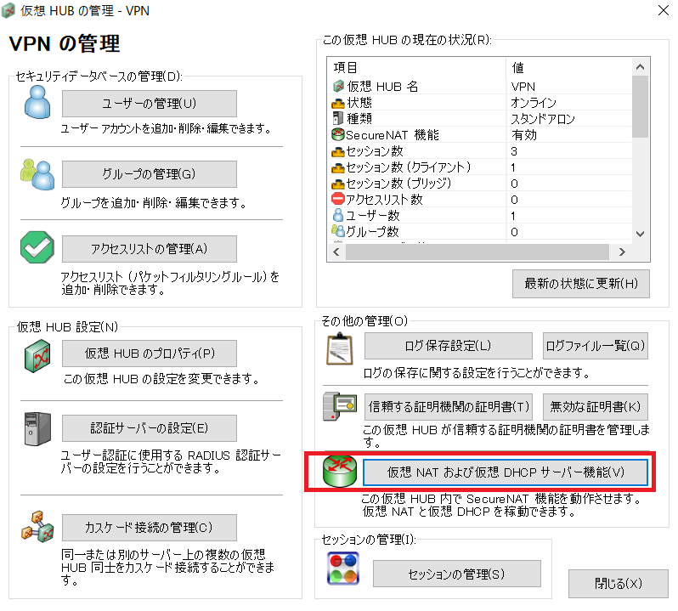Open セッションの管理(S) button
Viewport: 678px width, 611px height.
pos(456,574)
